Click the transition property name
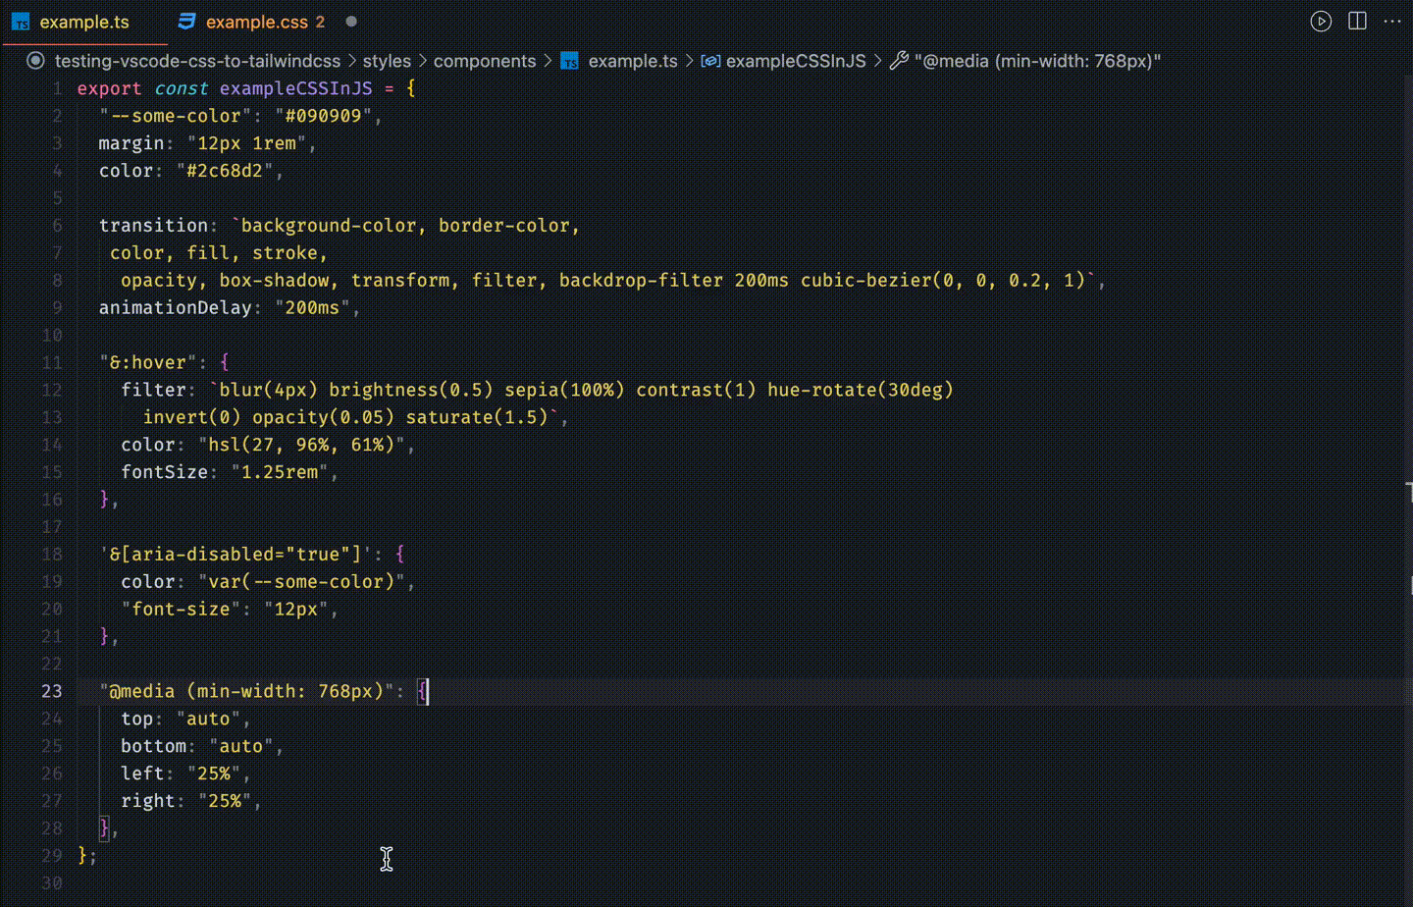This screenshot has height=907, width=1413. 153,226
